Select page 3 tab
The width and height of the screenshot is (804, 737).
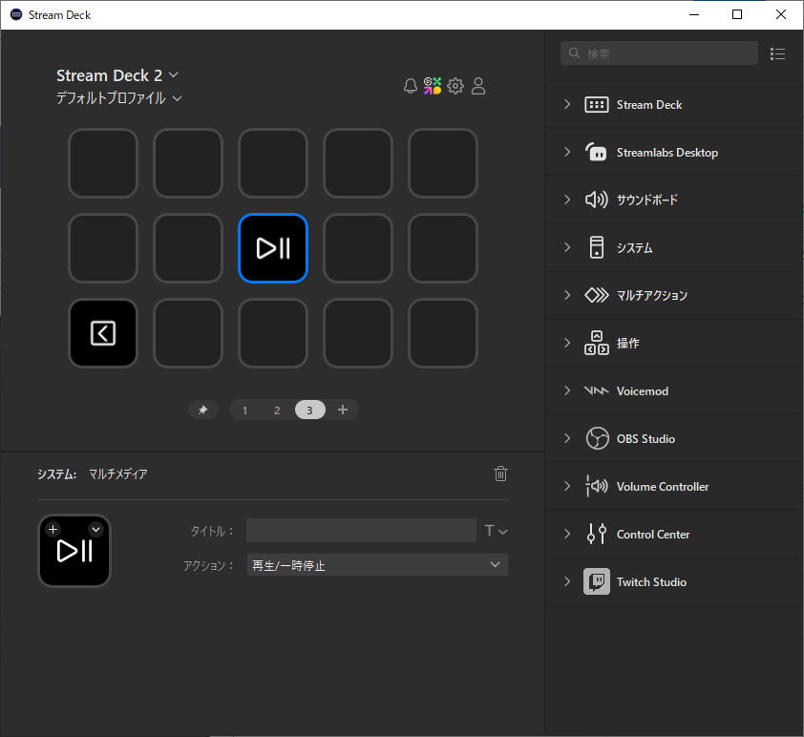[309, 410]
